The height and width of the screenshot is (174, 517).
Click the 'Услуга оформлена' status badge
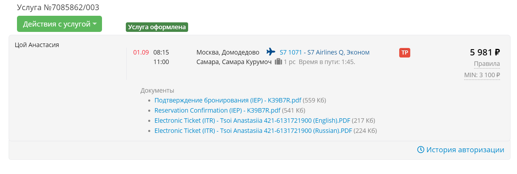tap(157, 27)
